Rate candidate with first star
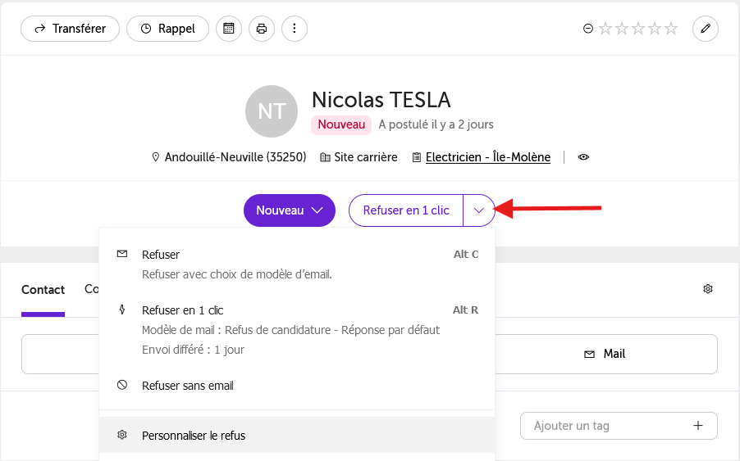The width and height of the screenshot is (740, 461). point(605,29)
